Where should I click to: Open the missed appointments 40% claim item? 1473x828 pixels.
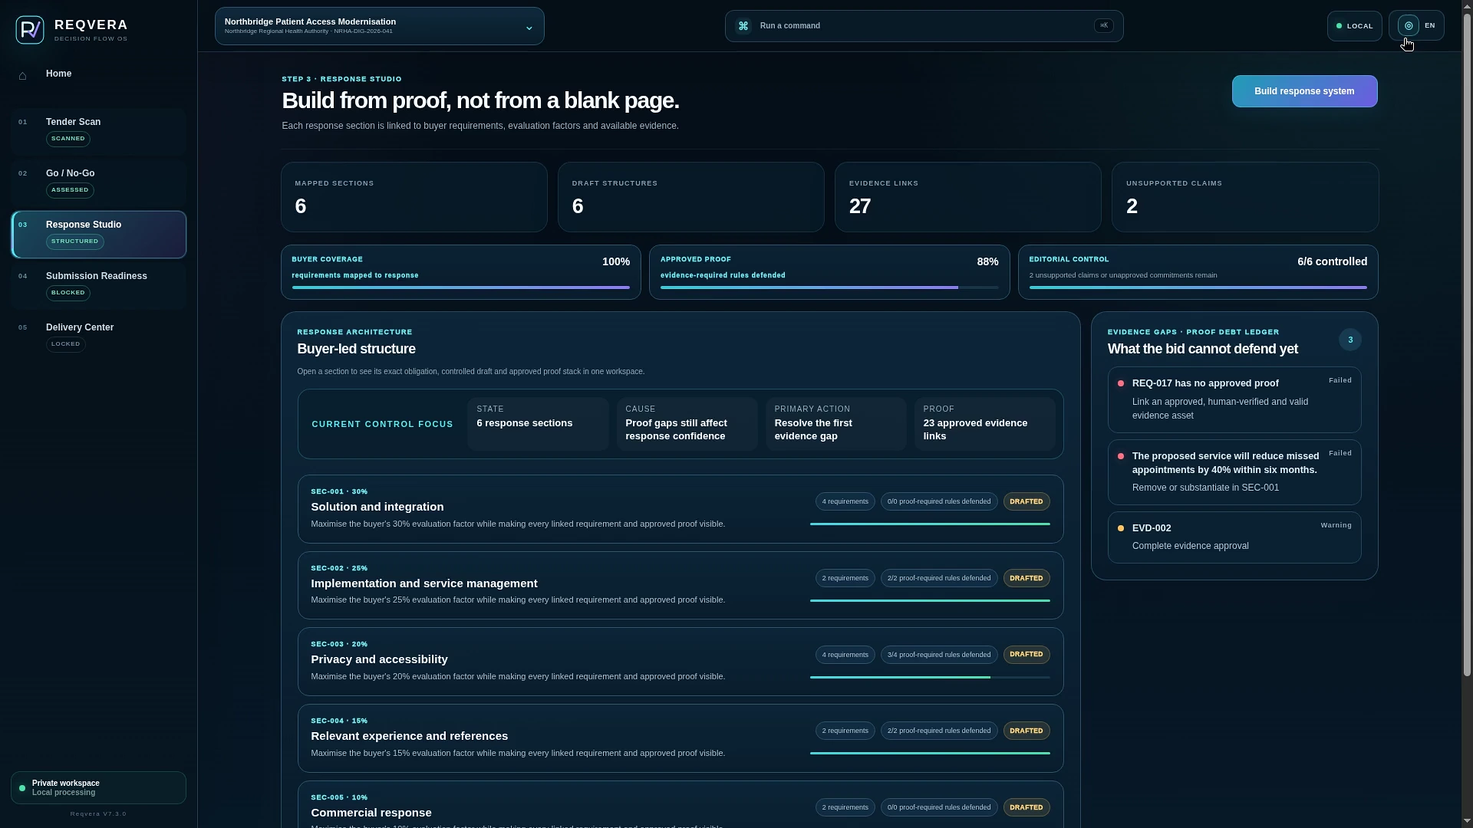[1234, 472]
